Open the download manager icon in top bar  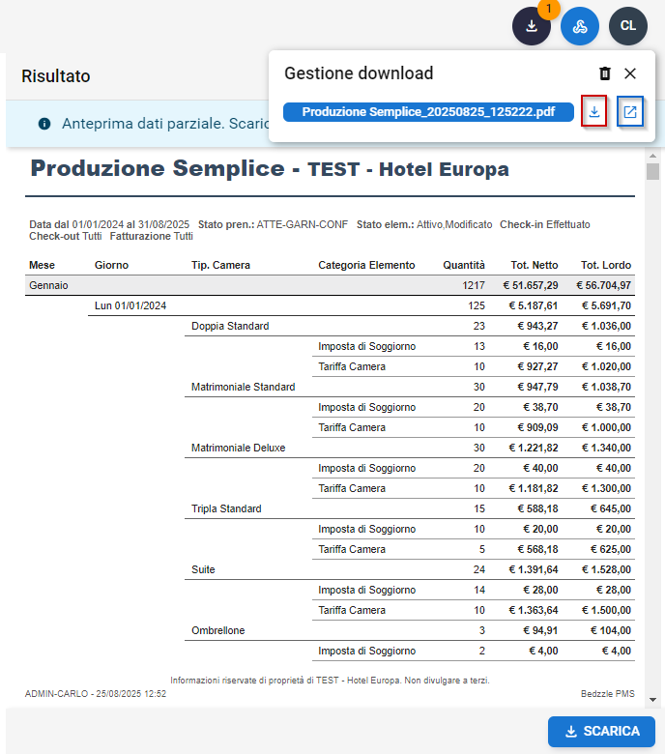tap(531, 26)
